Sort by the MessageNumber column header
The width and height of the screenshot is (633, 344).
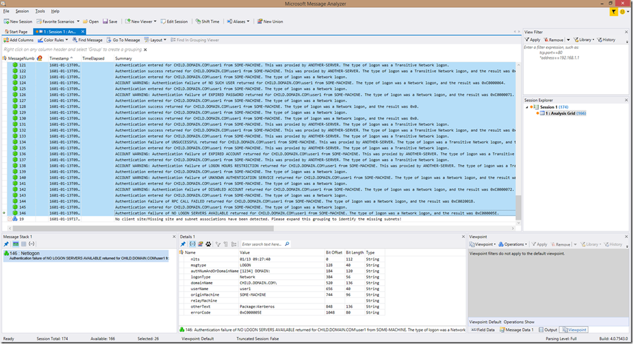pos(21,58)
